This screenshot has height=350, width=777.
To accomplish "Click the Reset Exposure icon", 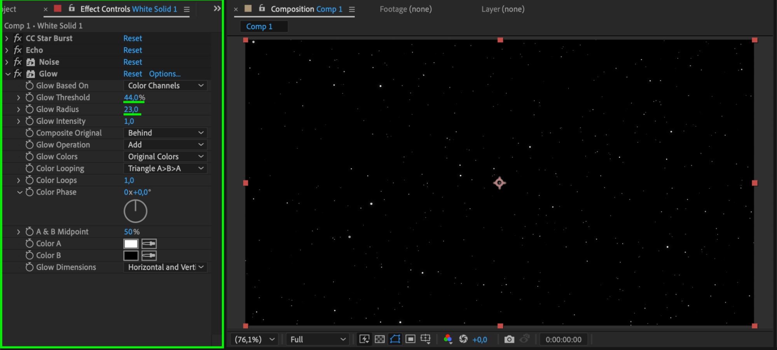I will coord(463,339).
